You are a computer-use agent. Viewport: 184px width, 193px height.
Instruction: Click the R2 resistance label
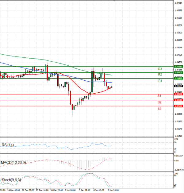tap(160, 75)
